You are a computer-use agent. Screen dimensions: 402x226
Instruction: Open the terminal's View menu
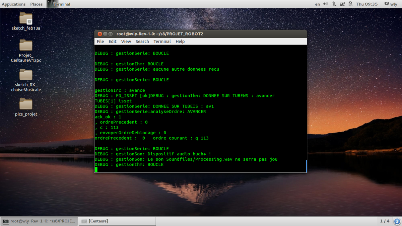coord(126,42)
